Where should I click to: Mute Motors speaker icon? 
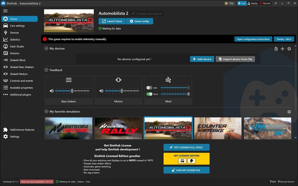click(x=101, y=91)
